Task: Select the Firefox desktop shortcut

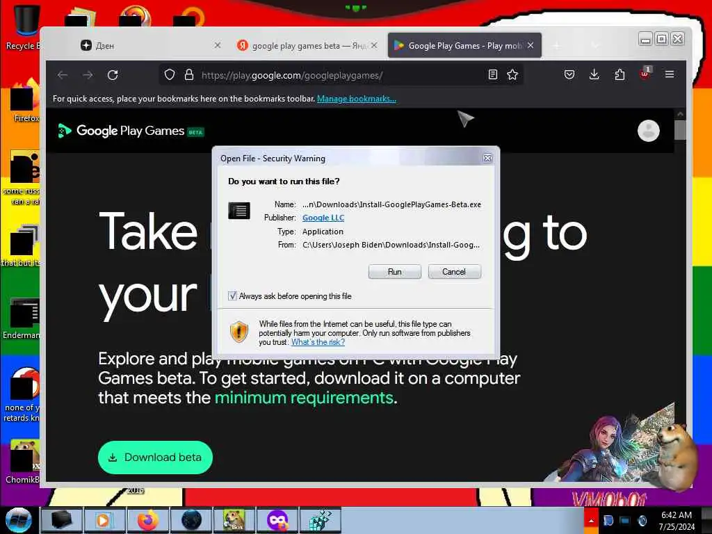Action: click(x=25, y=100)
